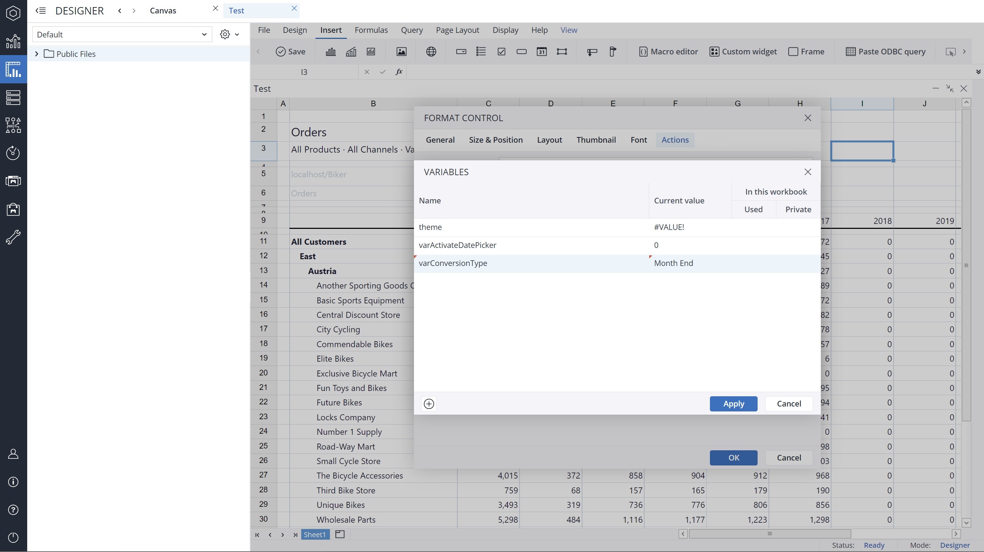Image resolution: width=984 pixels, height=552 pixels.
Task: Open the Formulas ribbon menu
Action: [371, 30]
